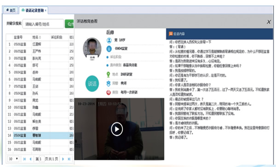The image size is (276, 167).
Task: Click the gender and age person icon
Action: pos(109,40)
